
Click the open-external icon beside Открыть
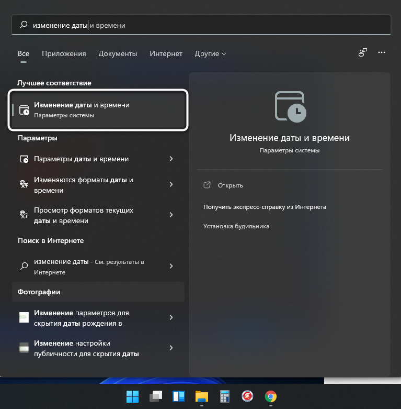coord(207,185)
